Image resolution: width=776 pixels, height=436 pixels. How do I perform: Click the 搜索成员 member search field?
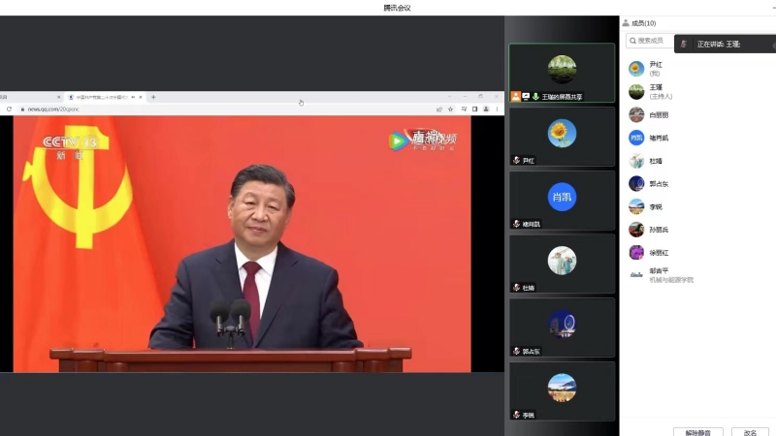652,41
